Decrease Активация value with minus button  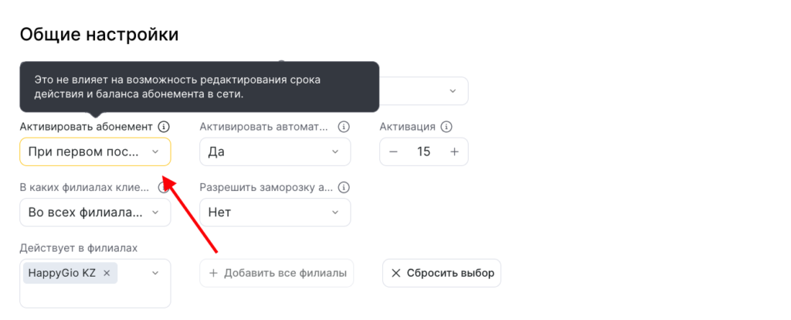point(393,151)
